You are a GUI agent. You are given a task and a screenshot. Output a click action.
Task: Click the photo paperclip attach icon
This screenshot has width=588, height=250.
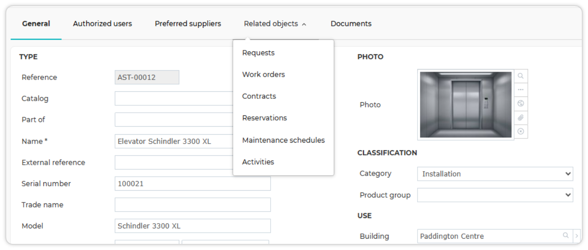[521, 118]
